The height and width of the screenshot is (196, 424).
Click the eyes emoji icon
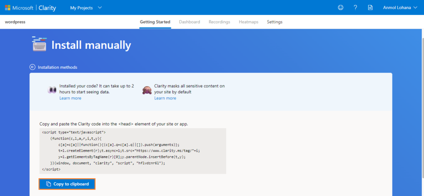click(x=52, y=90)
